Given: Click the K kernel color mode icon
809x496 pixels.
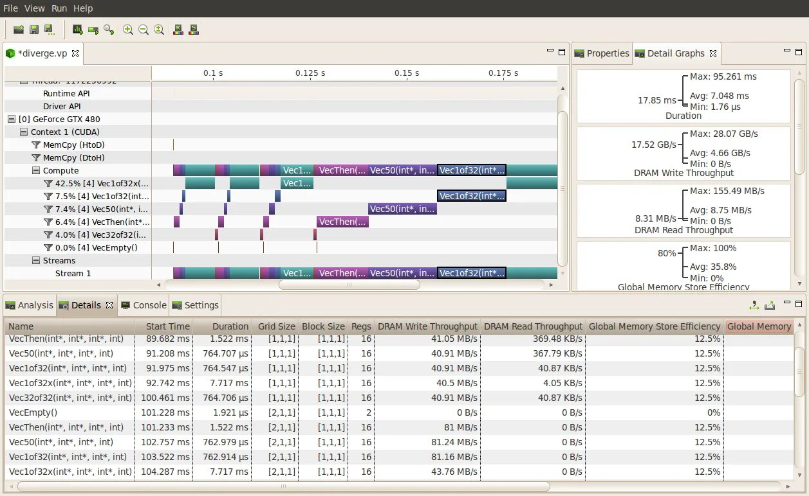Looking at the screenshot, I should (x=178, y=30).
